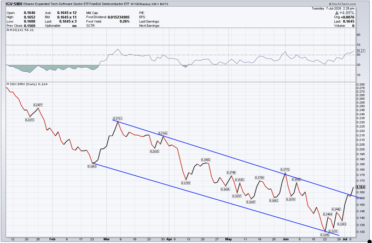Click the Bid quote 0.1645 x 11
Screen dimensions: 372x243
point(67,17)
